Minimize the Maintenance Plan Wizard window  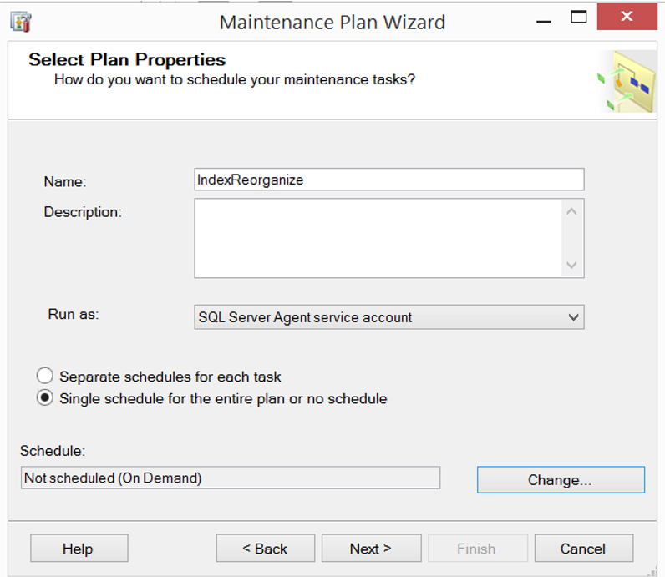tap(544, 21)
